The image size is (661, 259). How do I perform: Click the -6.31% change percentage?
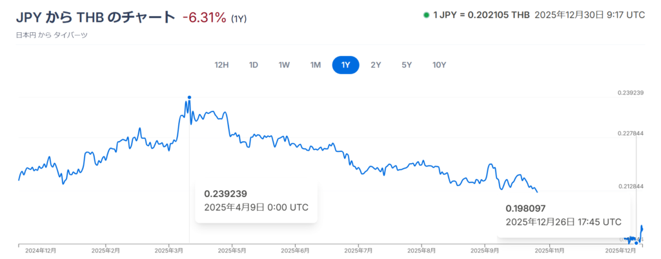click(x=204, y=17)
